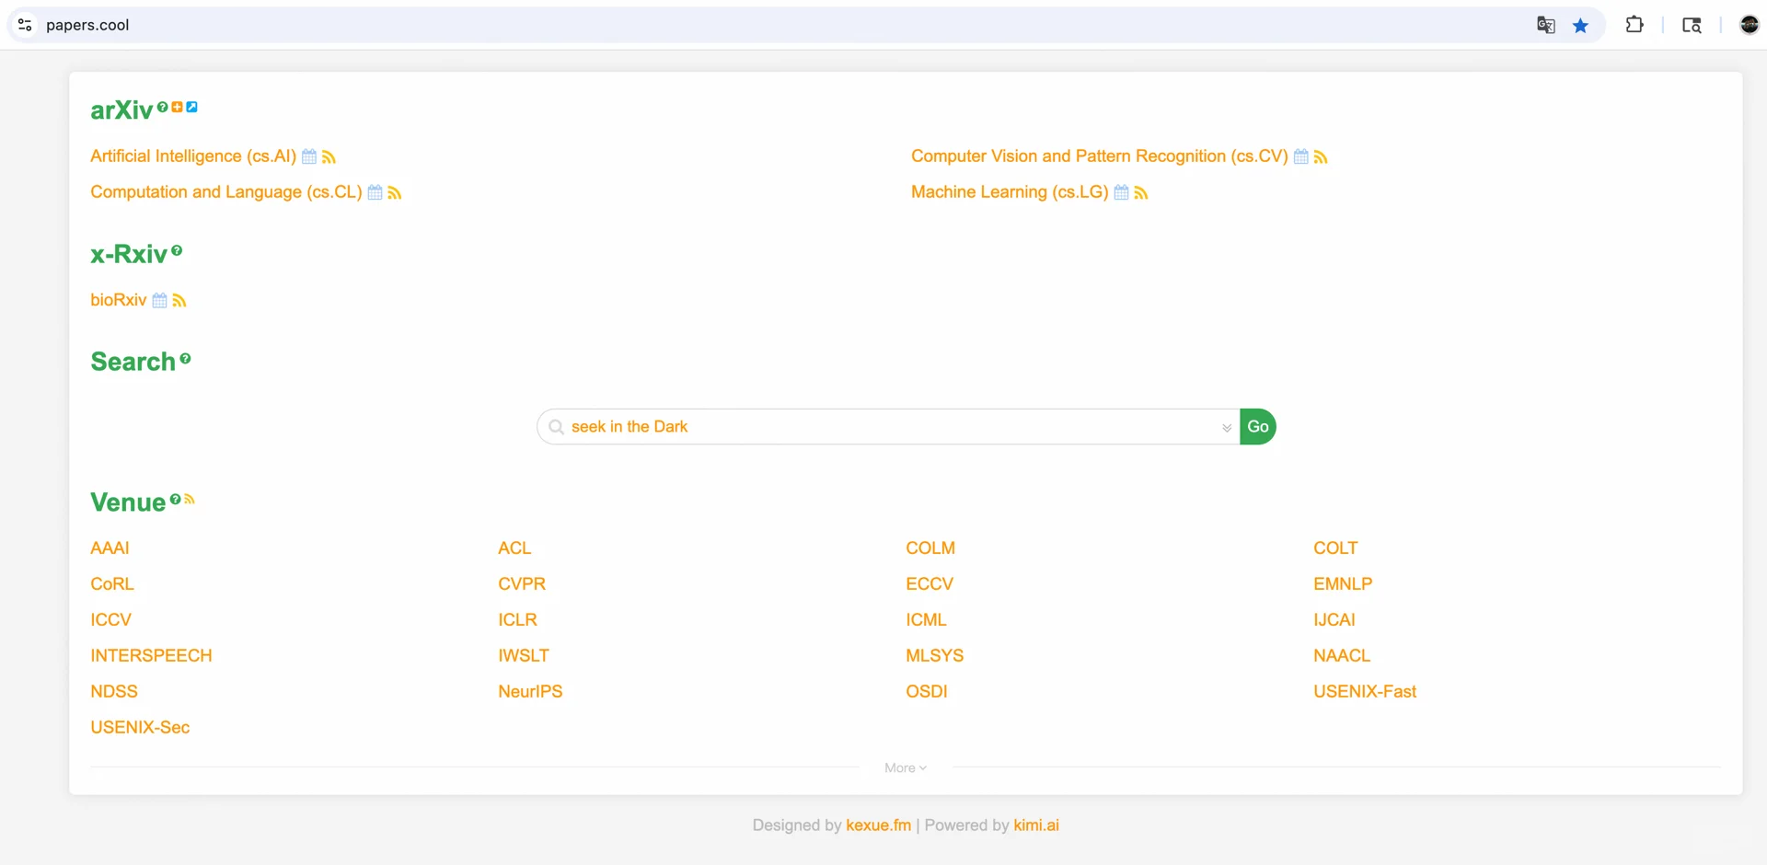1767x865 pixels.
Task: Open the COLT venue link
Action: coord(1335,548)
